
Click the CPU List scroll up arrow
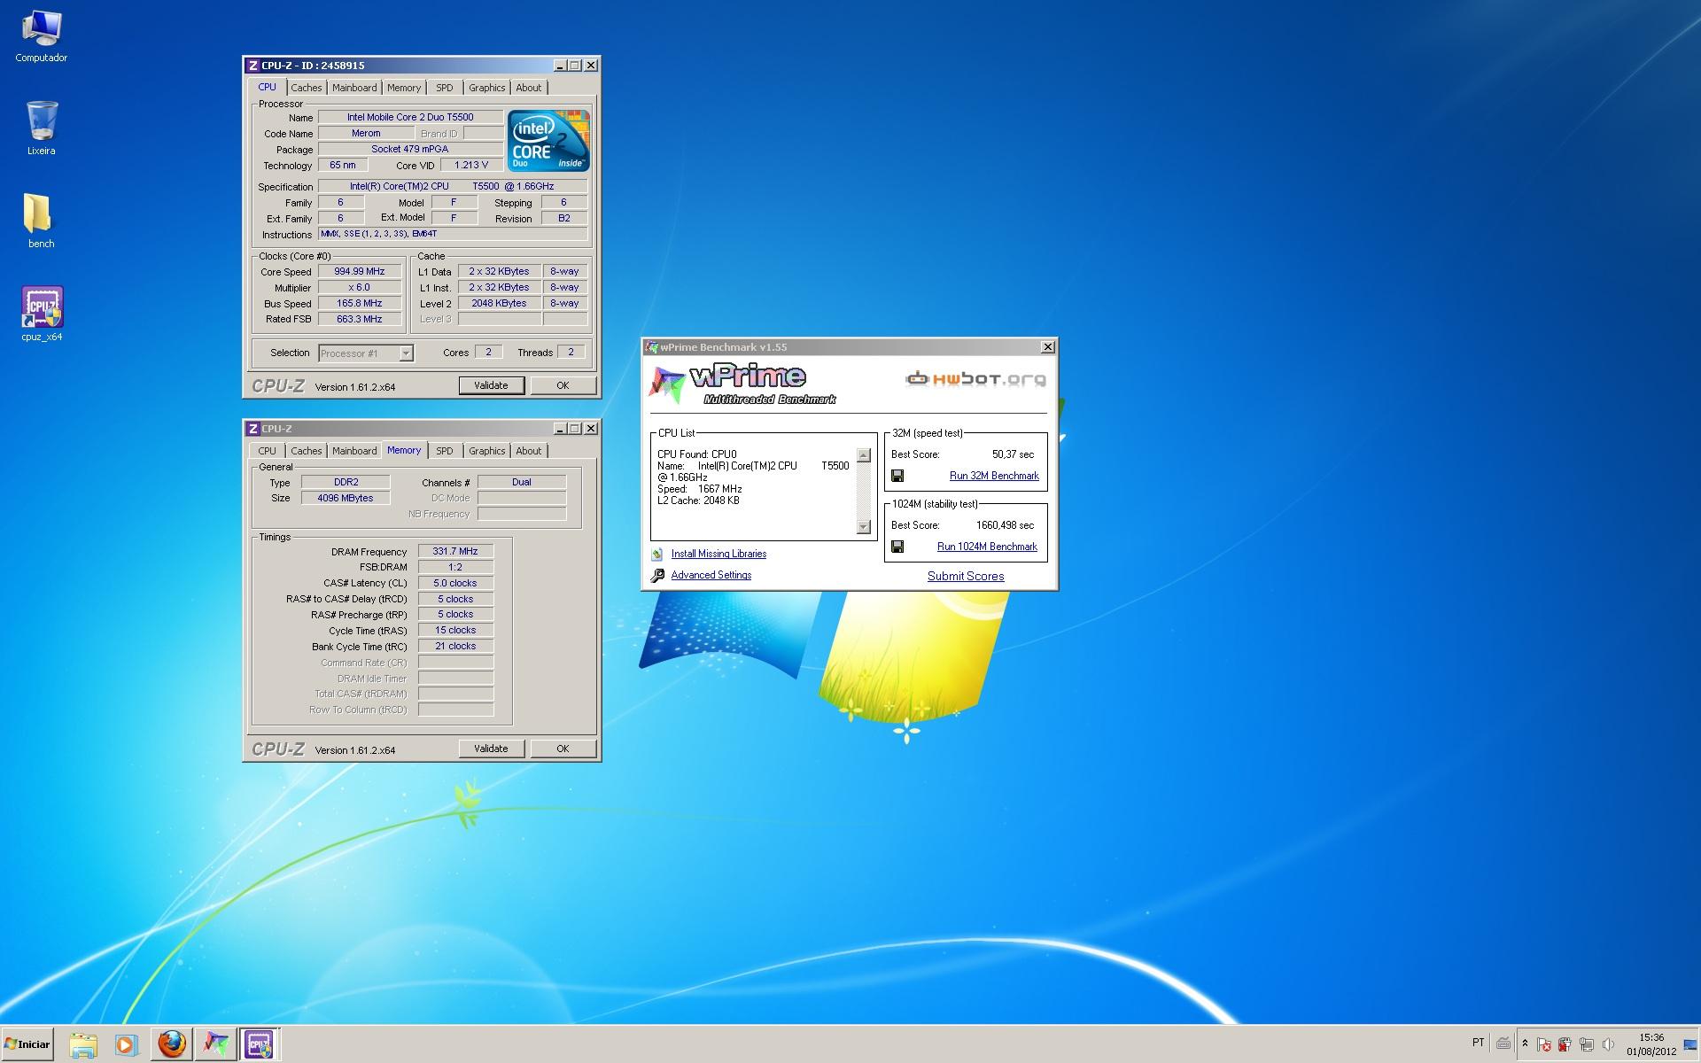864,455
